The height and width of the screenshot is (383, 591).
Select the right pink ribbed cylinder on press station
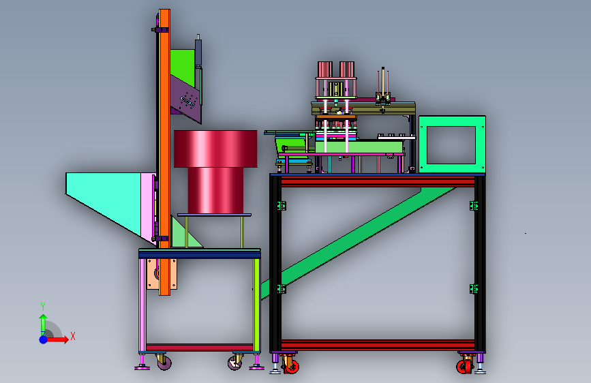click(x=347, y=70)
